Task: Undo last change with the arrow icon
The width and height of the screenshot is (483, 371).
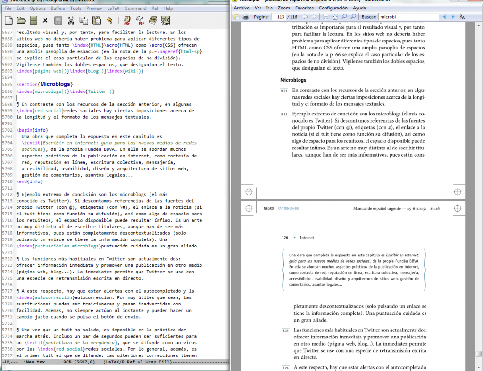Action: pyautogui.click(x=110, y=20)
